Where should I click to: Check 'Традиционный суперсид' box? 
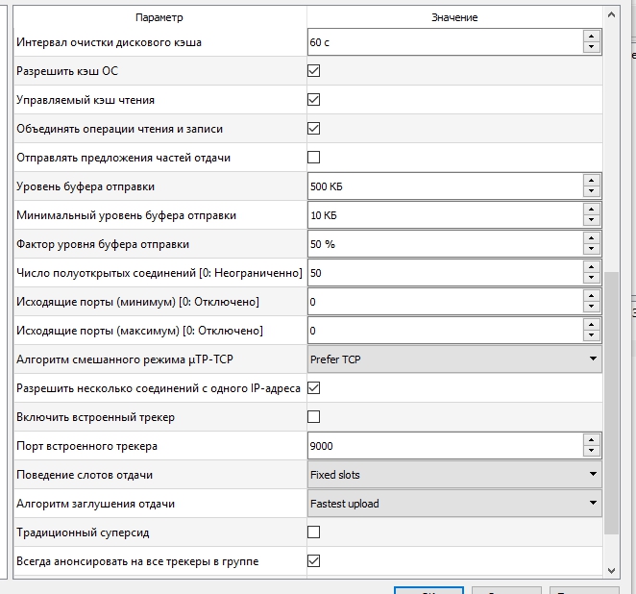(313, 532)
